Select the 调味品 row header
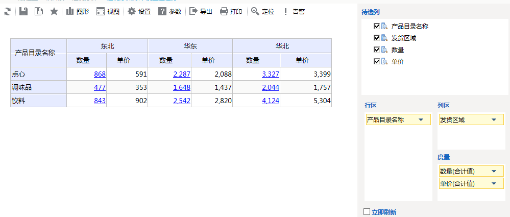The image size is (510, 217). [39, 87]
